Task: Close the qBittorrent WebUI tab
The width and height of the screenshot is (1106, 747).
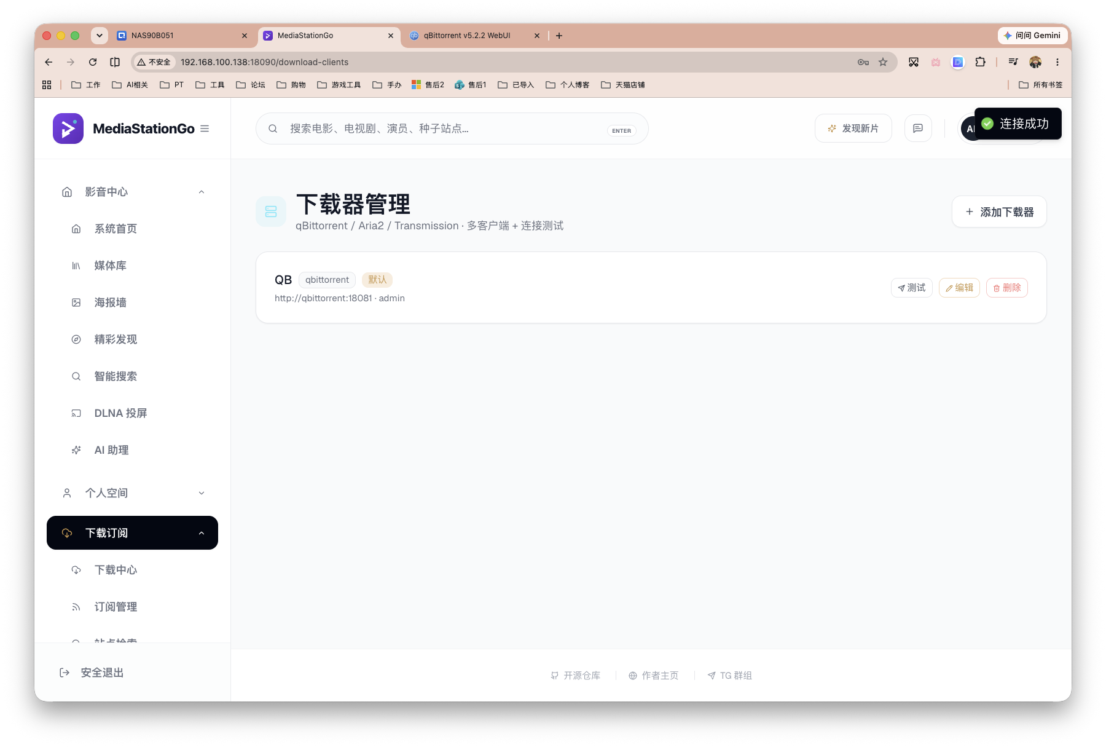Action: (537, 36)
